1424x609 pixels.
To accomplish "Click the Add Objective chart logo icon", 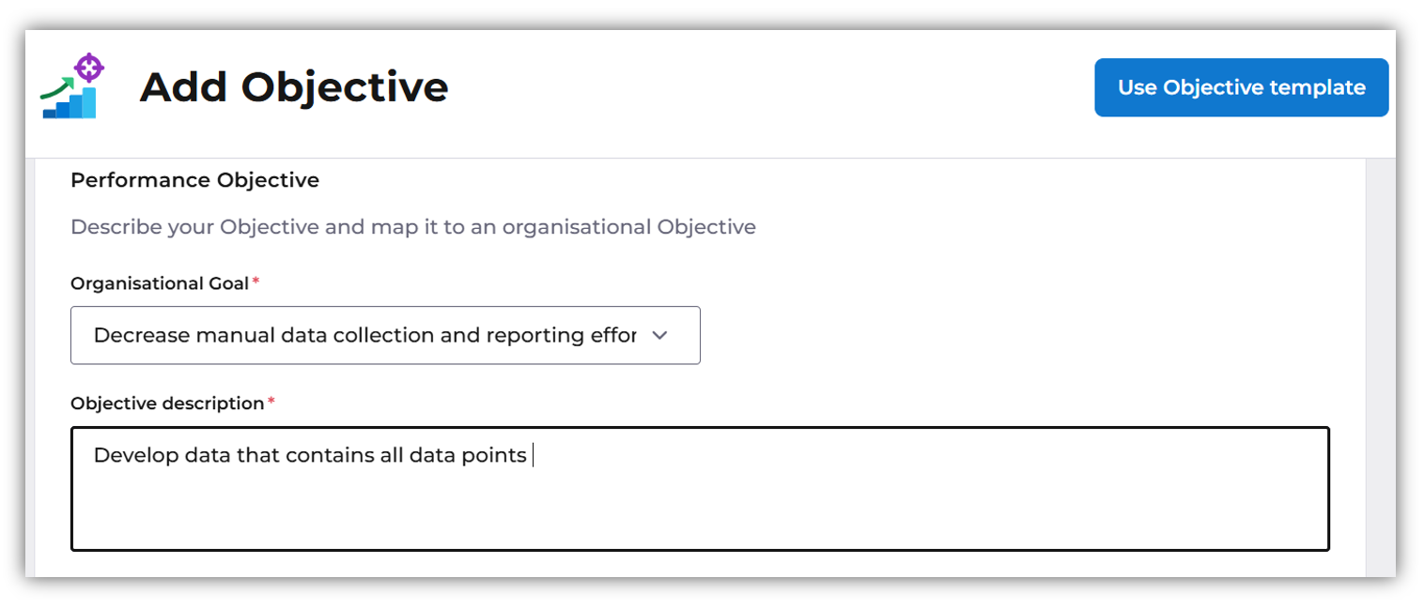I will coord(71,87).
